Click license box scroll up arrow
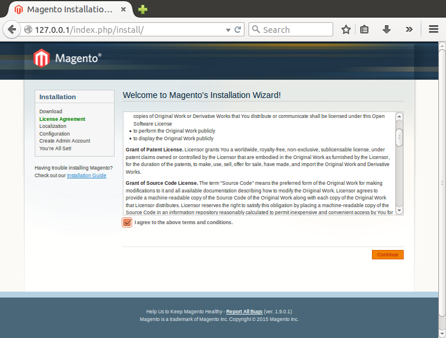Viewport: 446px width, 338px height. [x=399, y=116]
